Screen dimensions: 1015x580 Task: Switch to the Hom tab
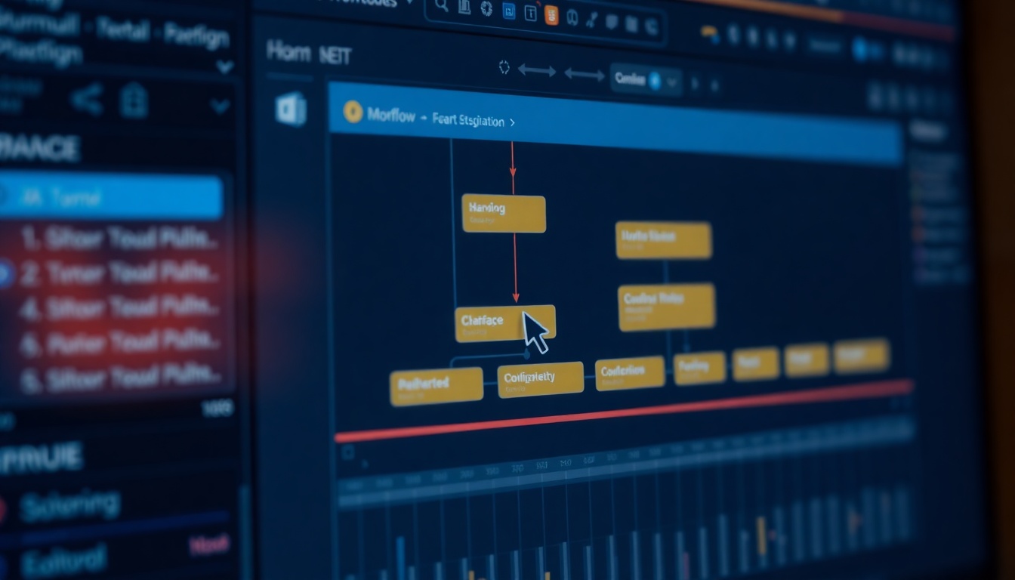tap(288, 52)
